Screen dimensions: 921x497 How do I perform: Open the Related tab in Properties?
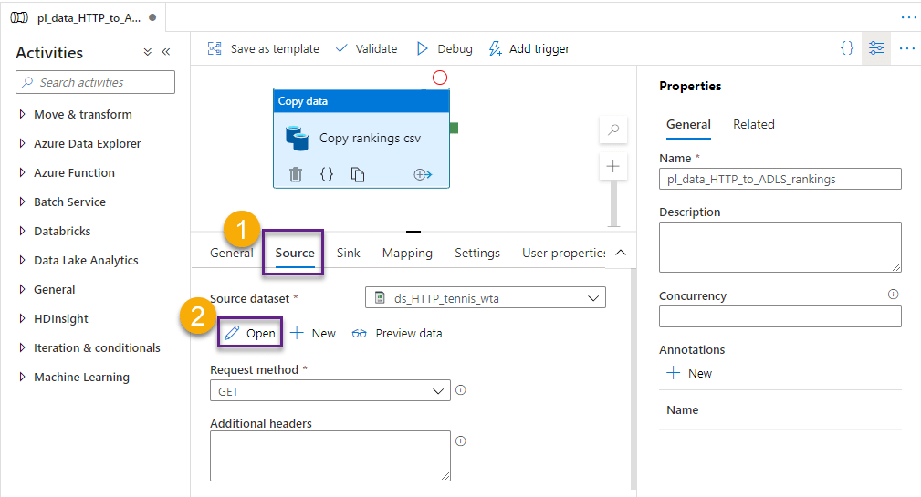(753, 124)
